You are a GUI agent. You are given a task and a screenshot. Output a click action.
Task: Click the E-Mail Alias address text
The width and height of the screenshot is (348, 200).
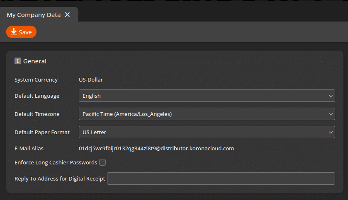156,148
